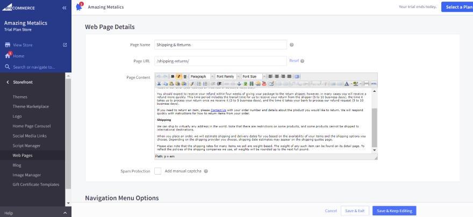Open Image Manager menu item
Screen dimensions: 473x217
27,175
